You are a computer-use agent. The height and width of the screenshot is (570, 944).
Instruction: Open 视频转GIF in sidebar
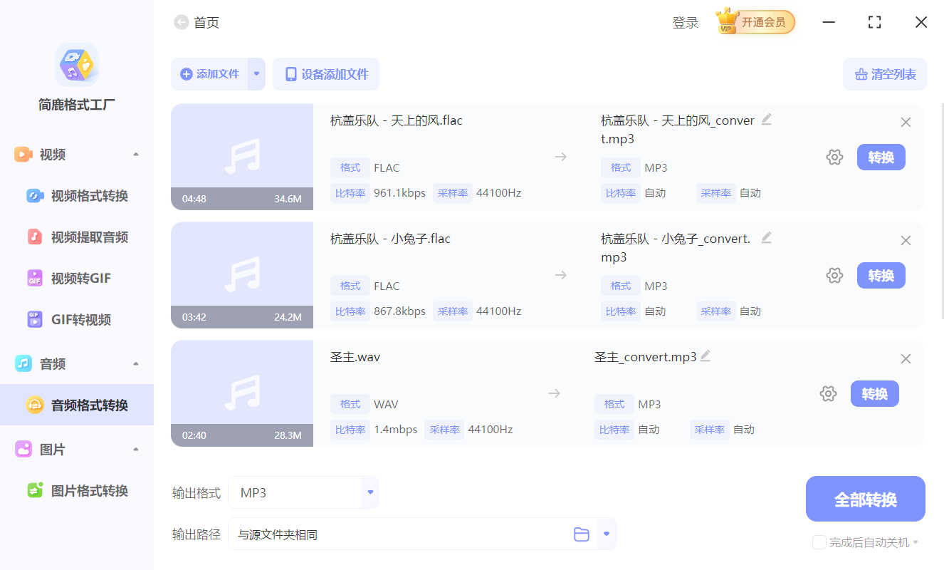77,279
